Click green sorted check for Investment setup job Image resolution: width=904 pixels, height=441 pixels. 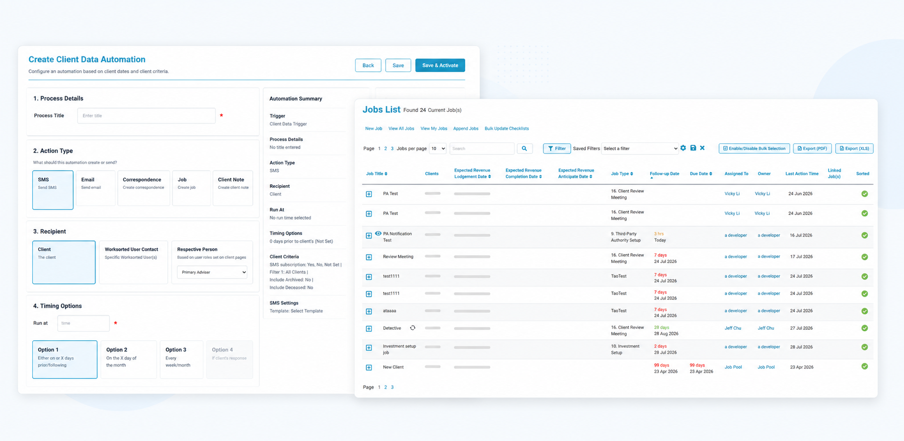pyautogui.click(x=864, y=347)
